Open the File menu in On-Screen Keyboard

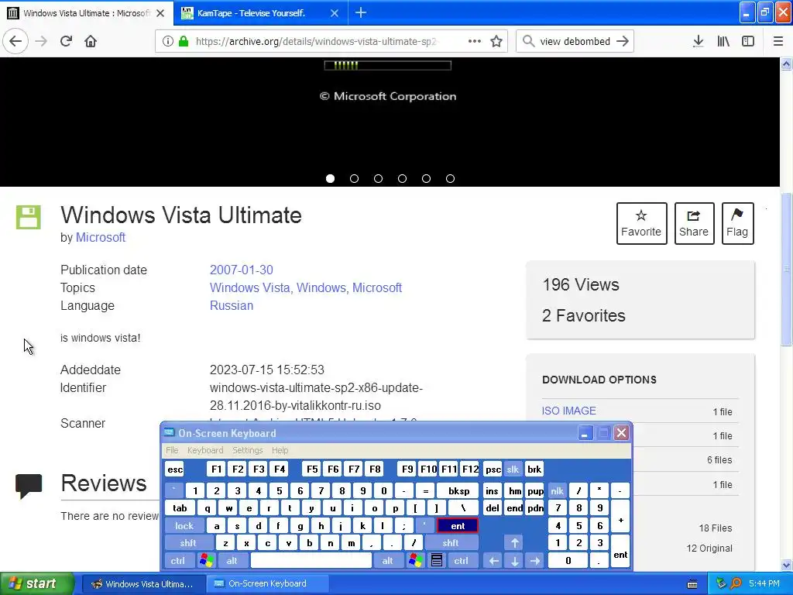[172, 450]
